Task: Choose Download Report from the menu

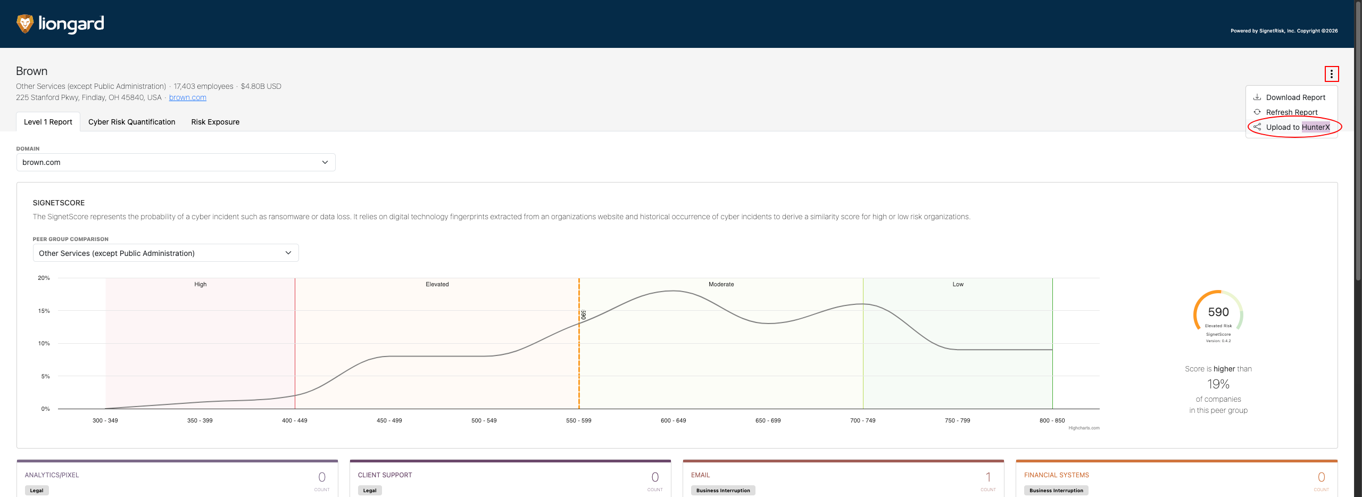Action: pos(1291,97)
